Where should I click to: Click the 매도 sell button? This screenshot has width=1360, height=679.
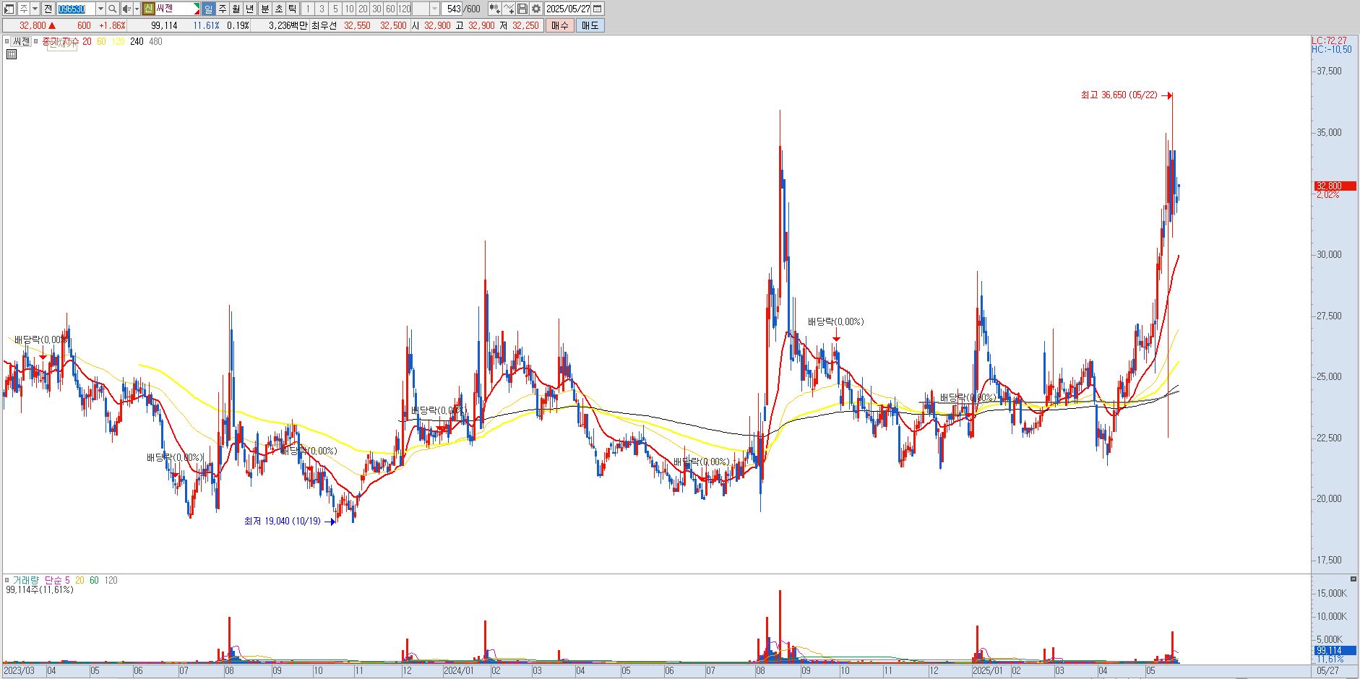tap(590, 25)
